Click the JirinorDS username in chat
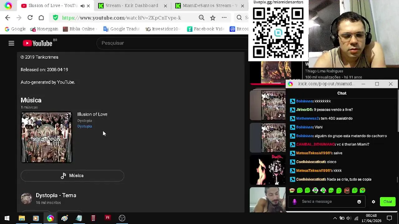The image size is (399, 224). (x=304, y=110)
